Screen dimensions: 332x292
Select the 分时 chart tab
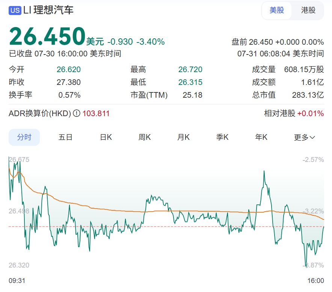[24, 137]
